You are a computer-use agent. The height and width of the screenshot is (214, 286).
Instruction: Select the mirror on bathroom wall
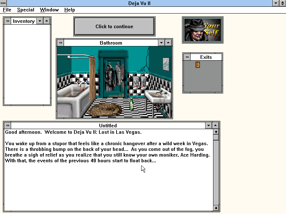pos(166,64)
